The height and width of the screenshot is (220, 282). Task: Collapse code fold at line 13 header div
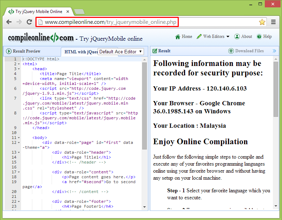pos(19,153)
